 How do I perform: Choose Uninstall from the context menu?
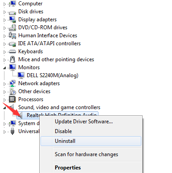91,141
